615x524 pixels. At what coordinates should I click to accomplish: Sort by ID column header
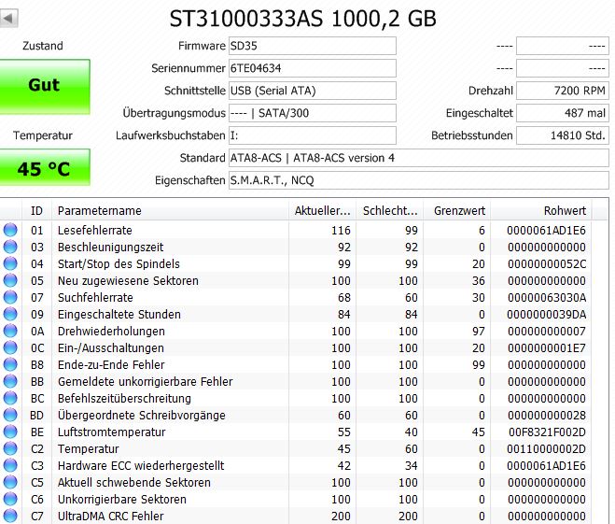pos(37,211)
